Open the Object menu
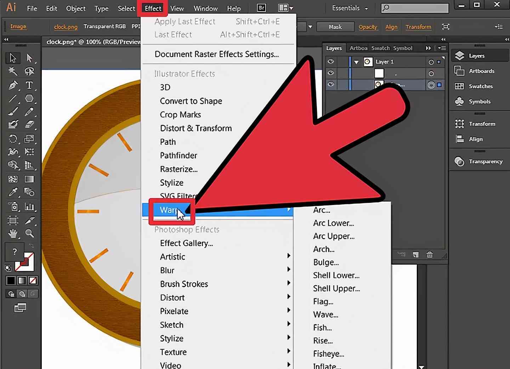This screenshot has height=369, width=510. [x=76, y=8]
